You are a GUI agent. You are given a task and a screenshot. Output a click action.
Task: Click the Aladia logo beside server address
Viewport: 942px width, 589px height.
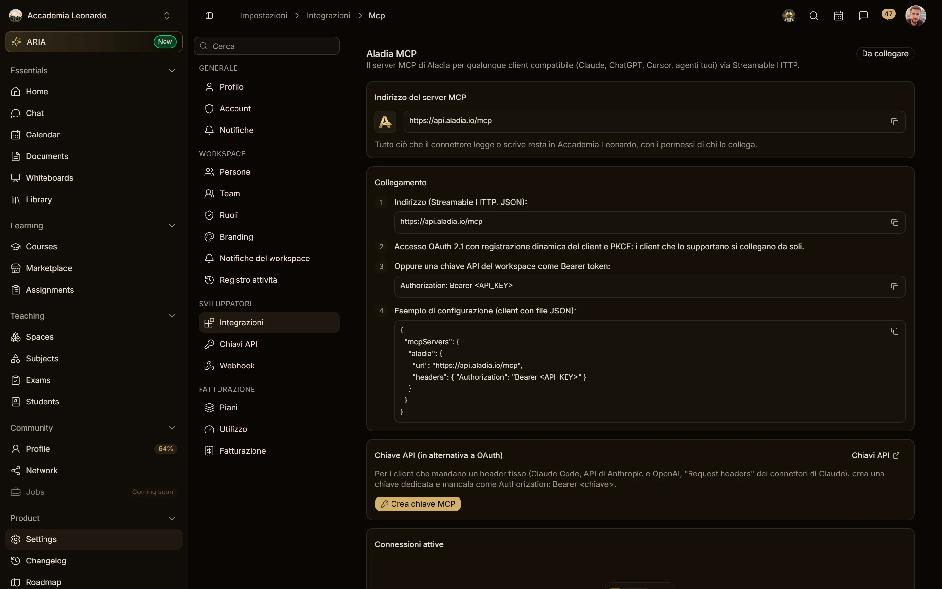(385, 121)
